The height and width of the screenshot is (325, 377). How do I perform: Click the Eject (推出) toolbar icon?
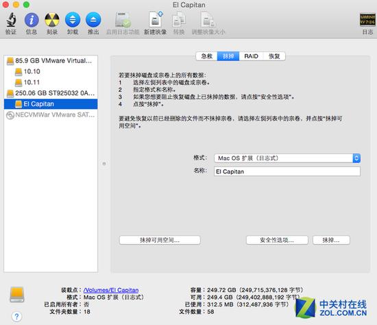point(93,20)
